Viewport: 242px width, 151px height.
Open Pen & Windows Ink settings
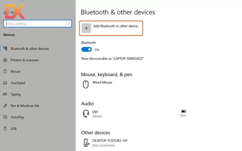(25, 106)
